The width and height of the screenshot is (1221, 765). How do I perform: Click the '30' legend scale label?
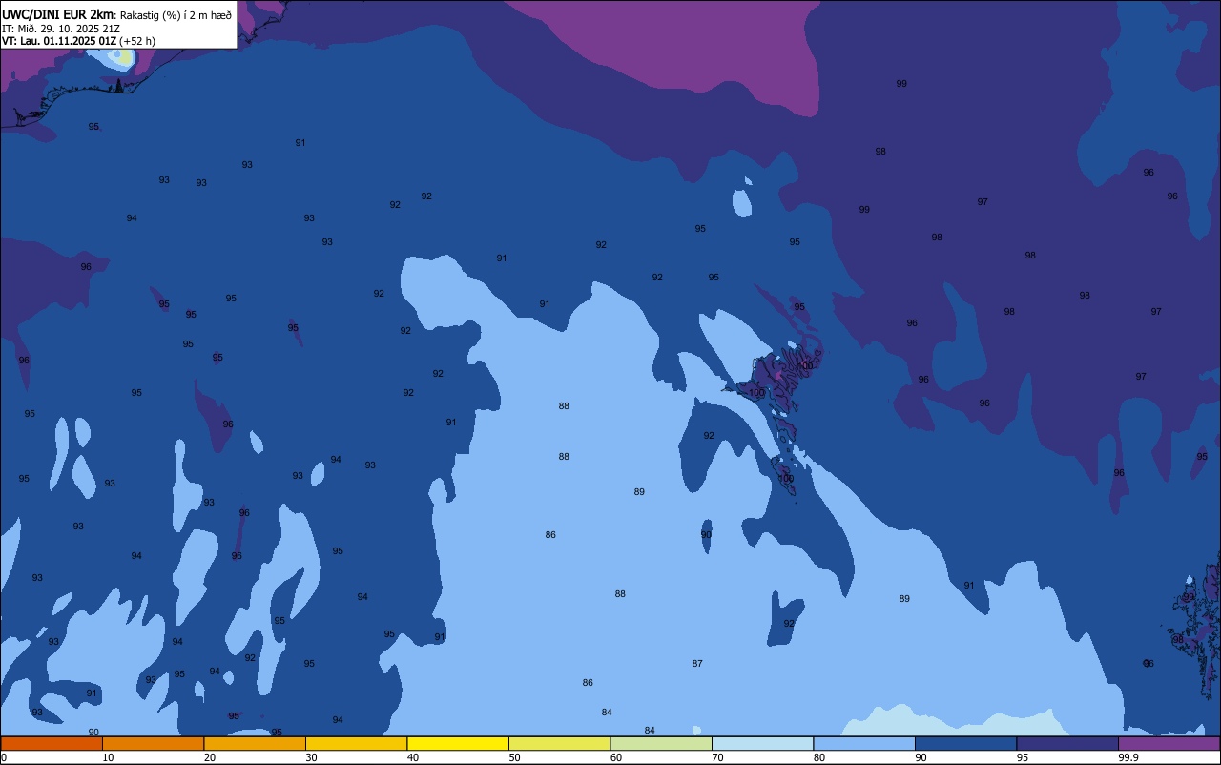(x=311, y=757)
